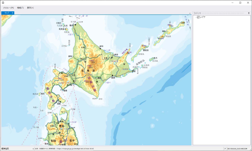Close the application window
Viewport: 252px width, 151px height.
point(248,3)
